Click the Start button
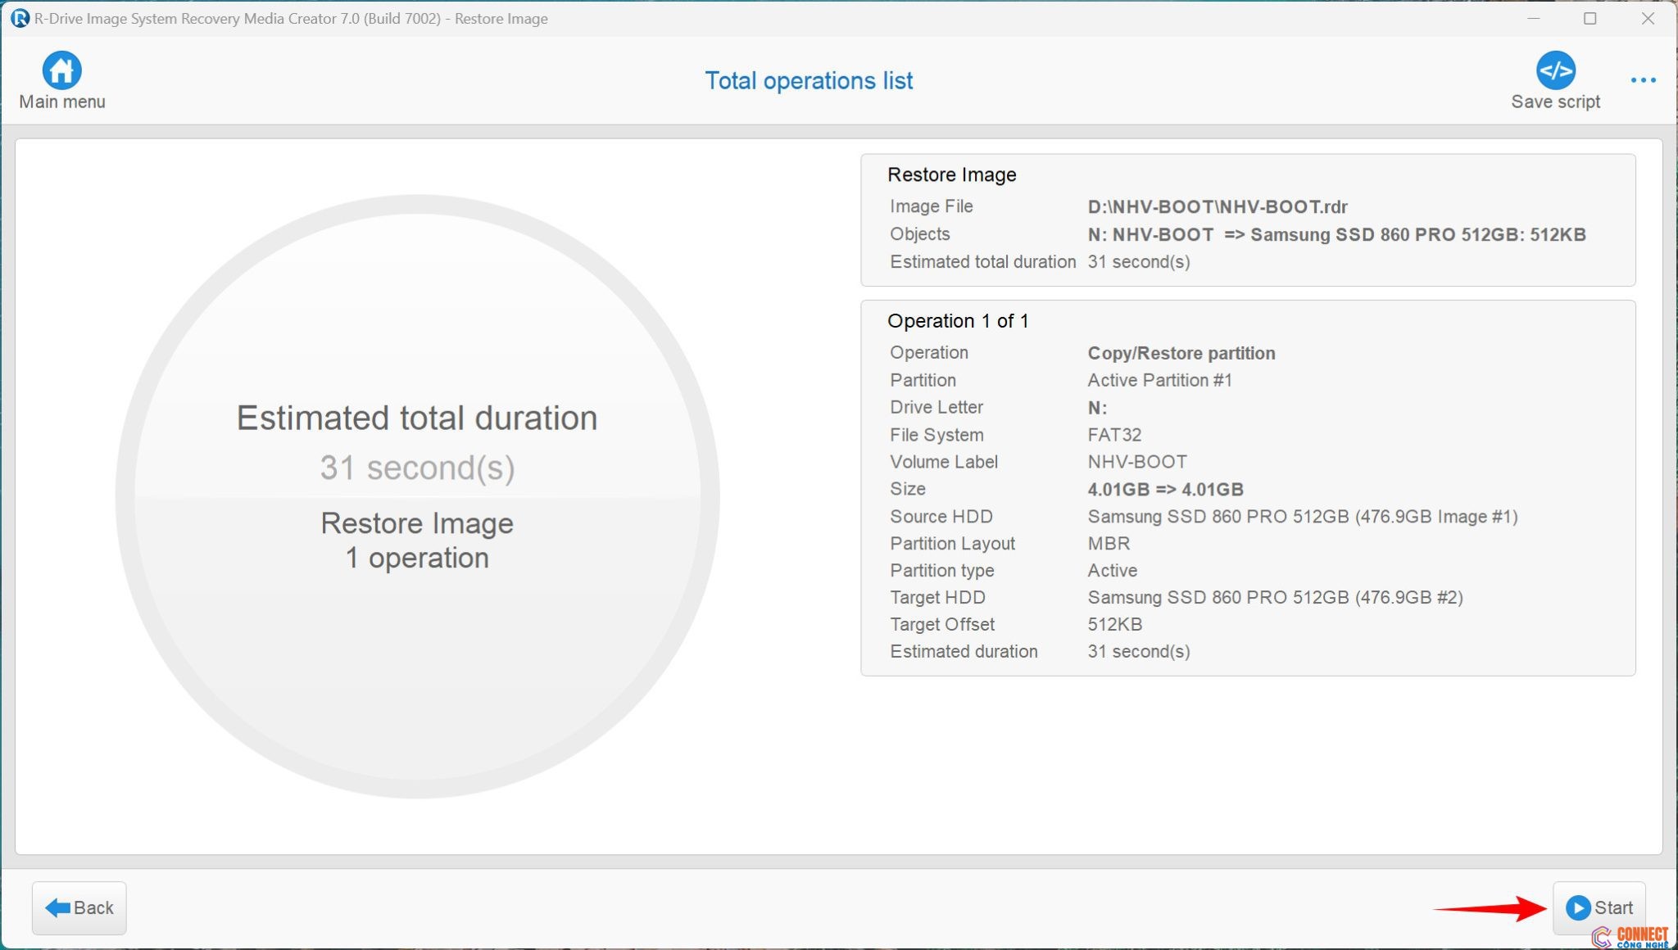Screen dimensions: 1678x950 [1599, 907]
